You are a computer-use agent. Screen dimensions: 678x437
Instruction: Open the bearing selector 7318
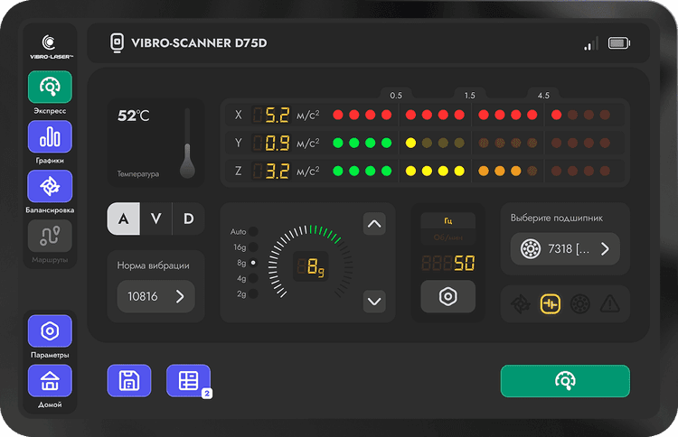[x=565, y=249]
